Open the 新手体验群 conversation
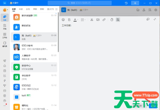Viewport: 160px width, 110px height. click(x=34, y=17)
